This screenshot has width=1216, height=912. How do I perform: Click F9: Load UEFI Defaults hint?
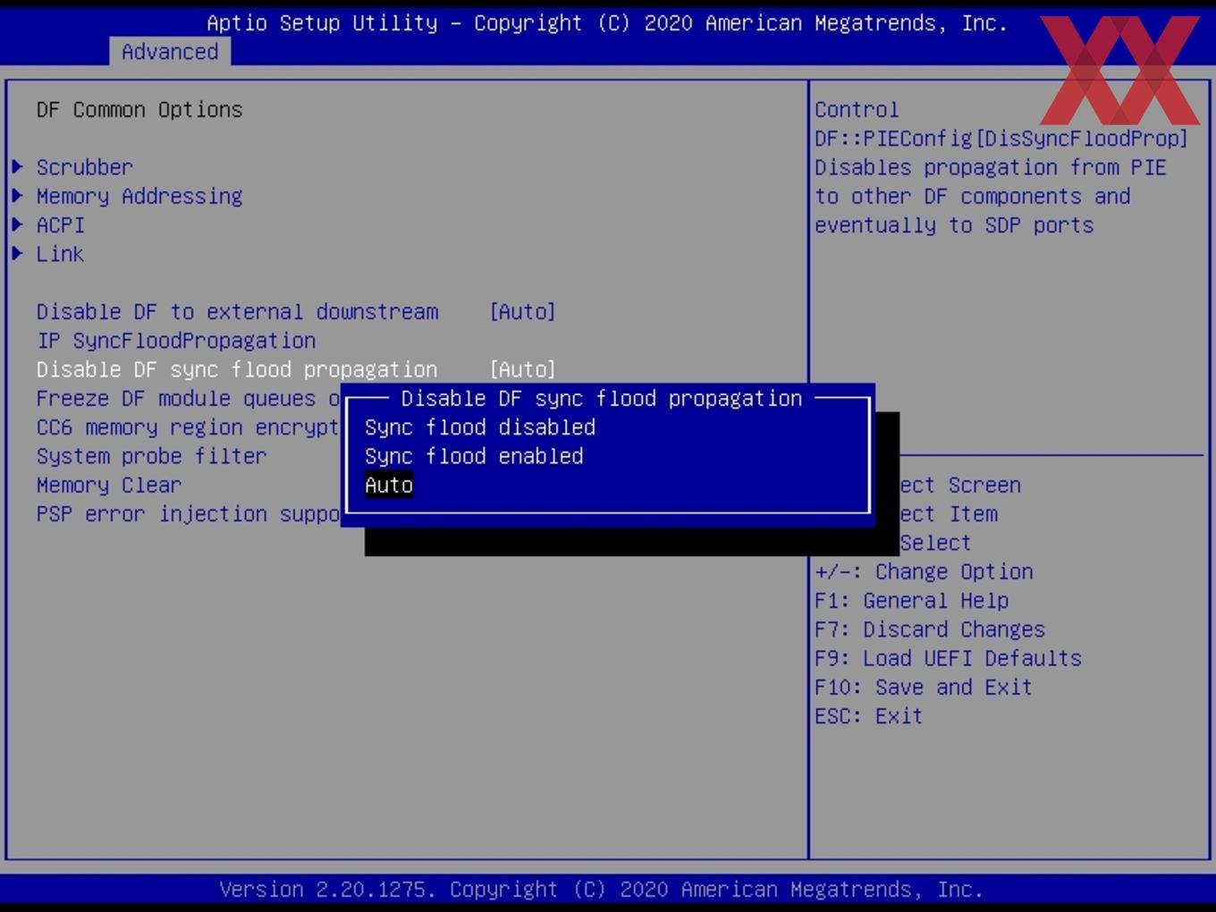(948, 658)
